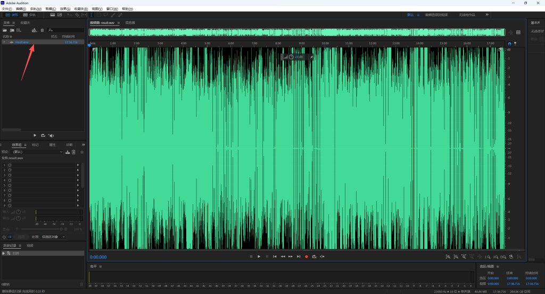Play file in Files panel preview
The height and width of the screenshot is (294, 545).
(x=35, y=135)
